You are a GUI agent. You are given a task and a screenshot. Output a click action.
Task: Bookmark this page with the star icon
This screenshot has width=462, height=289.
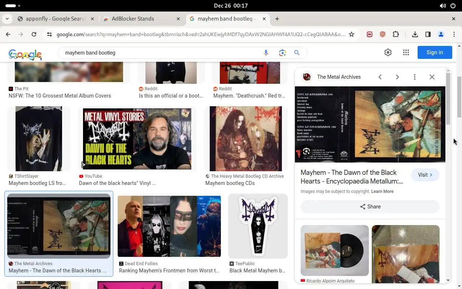[352, 34]
